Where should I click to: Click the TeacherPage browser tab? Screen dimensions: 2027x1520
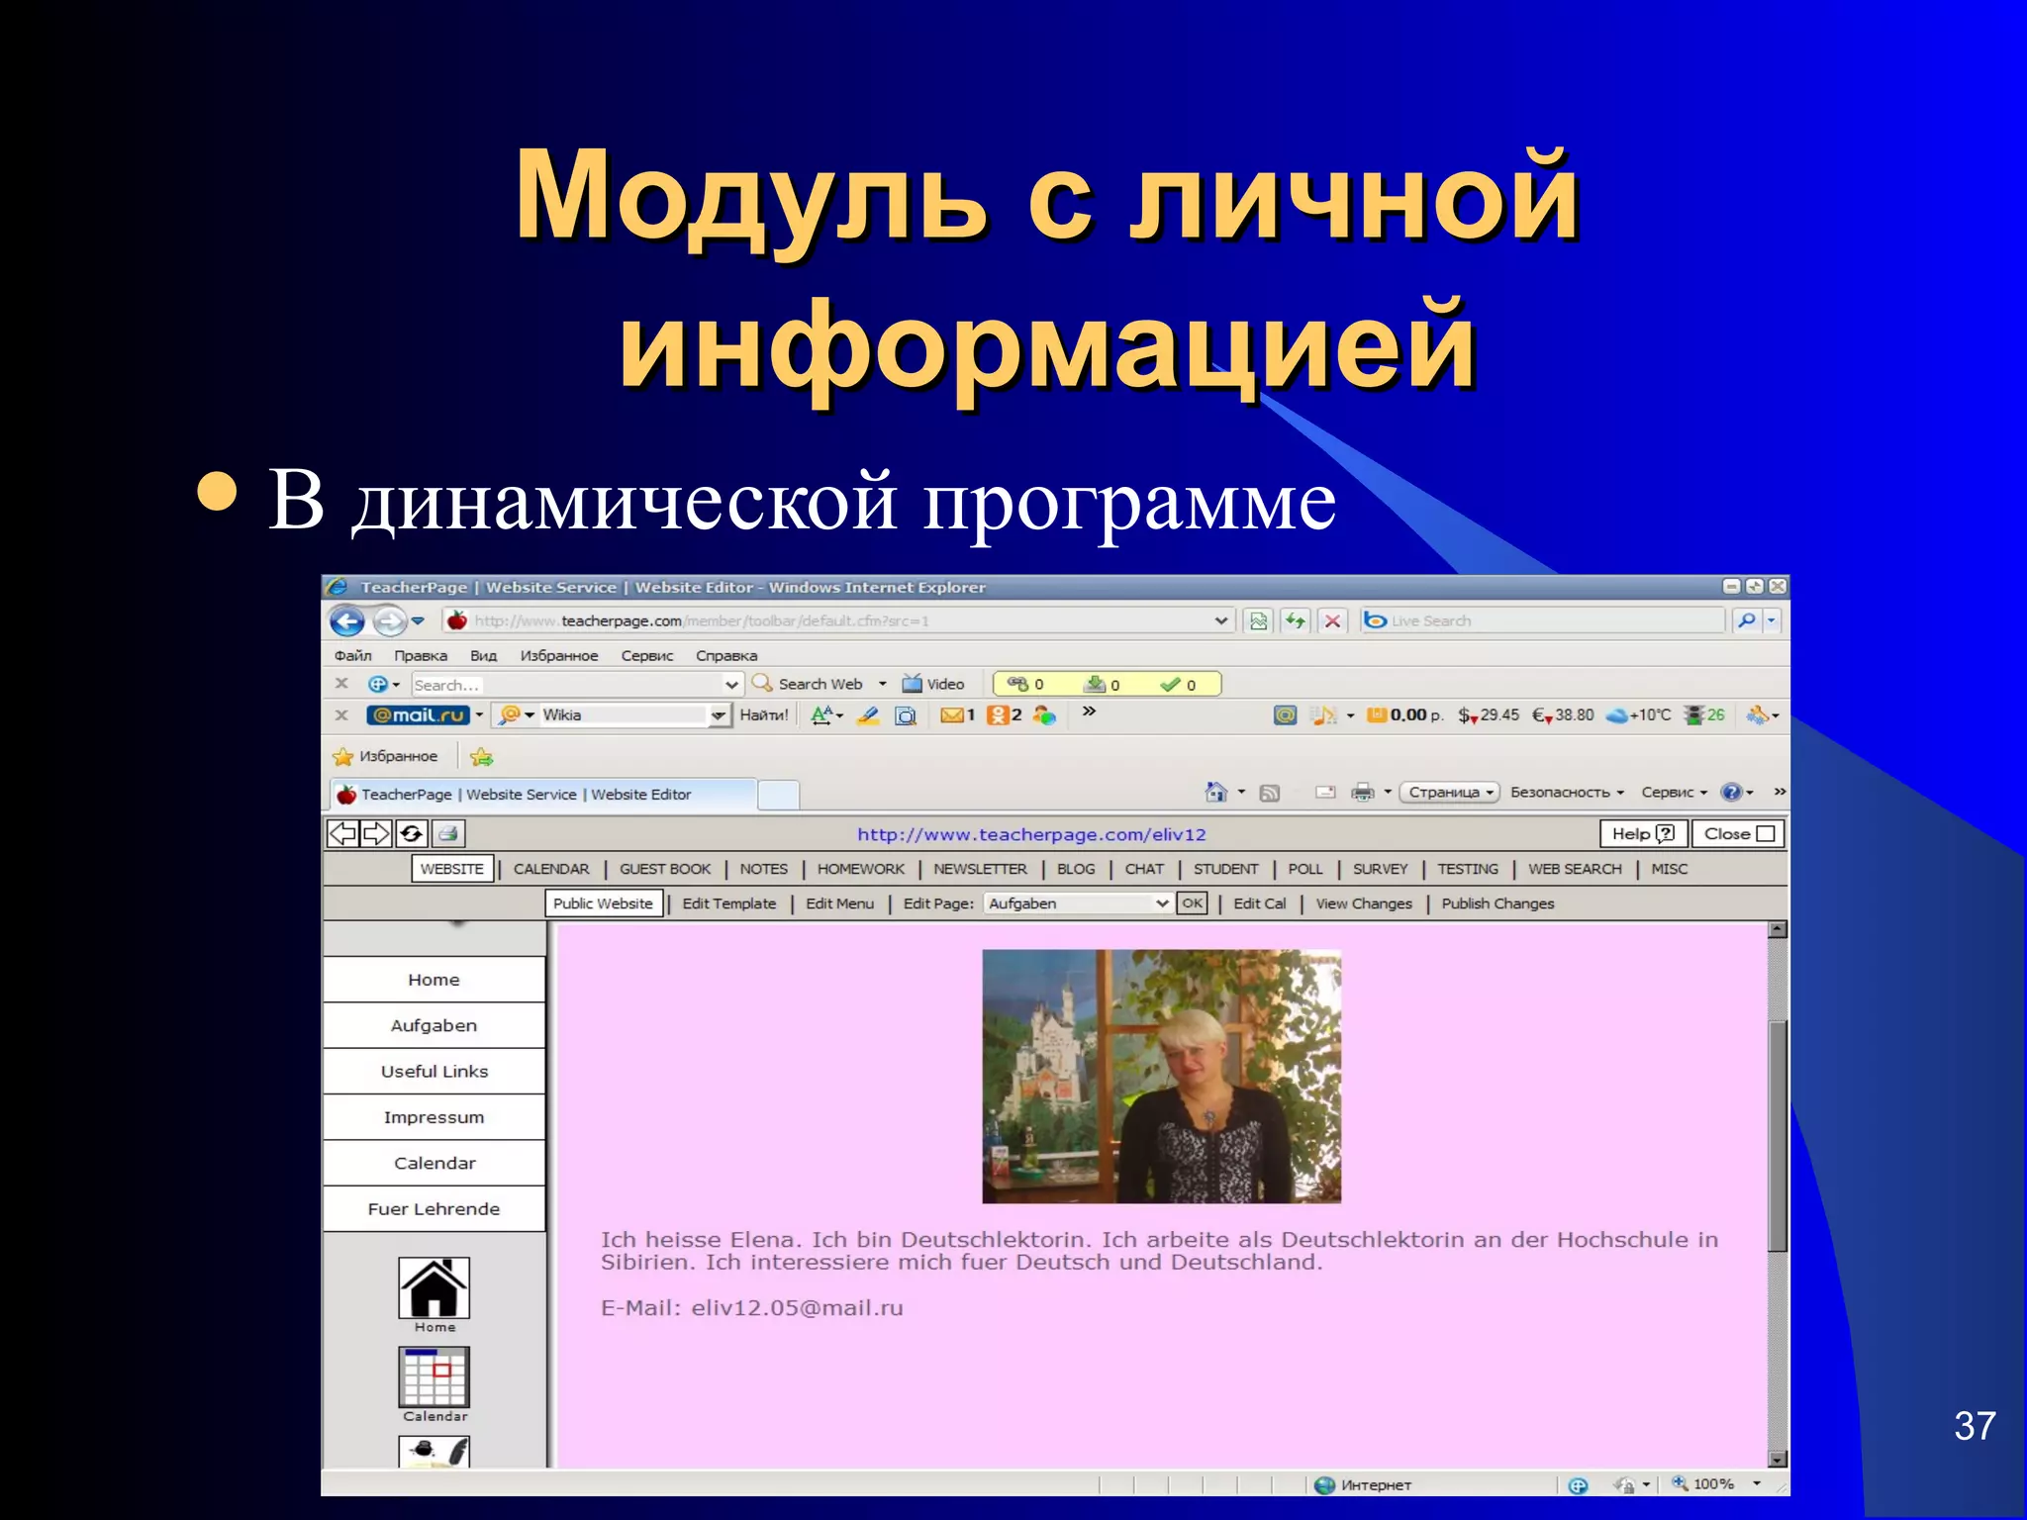coord(543,794)
